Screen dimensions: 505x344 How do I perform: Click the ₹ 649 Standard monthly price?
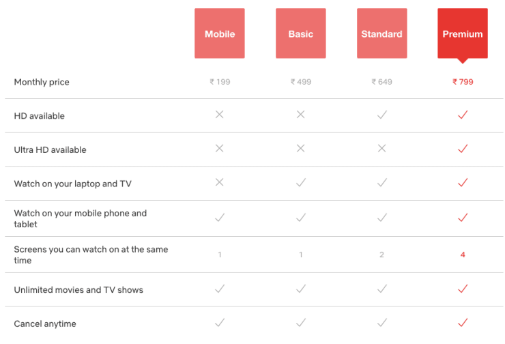381,82
